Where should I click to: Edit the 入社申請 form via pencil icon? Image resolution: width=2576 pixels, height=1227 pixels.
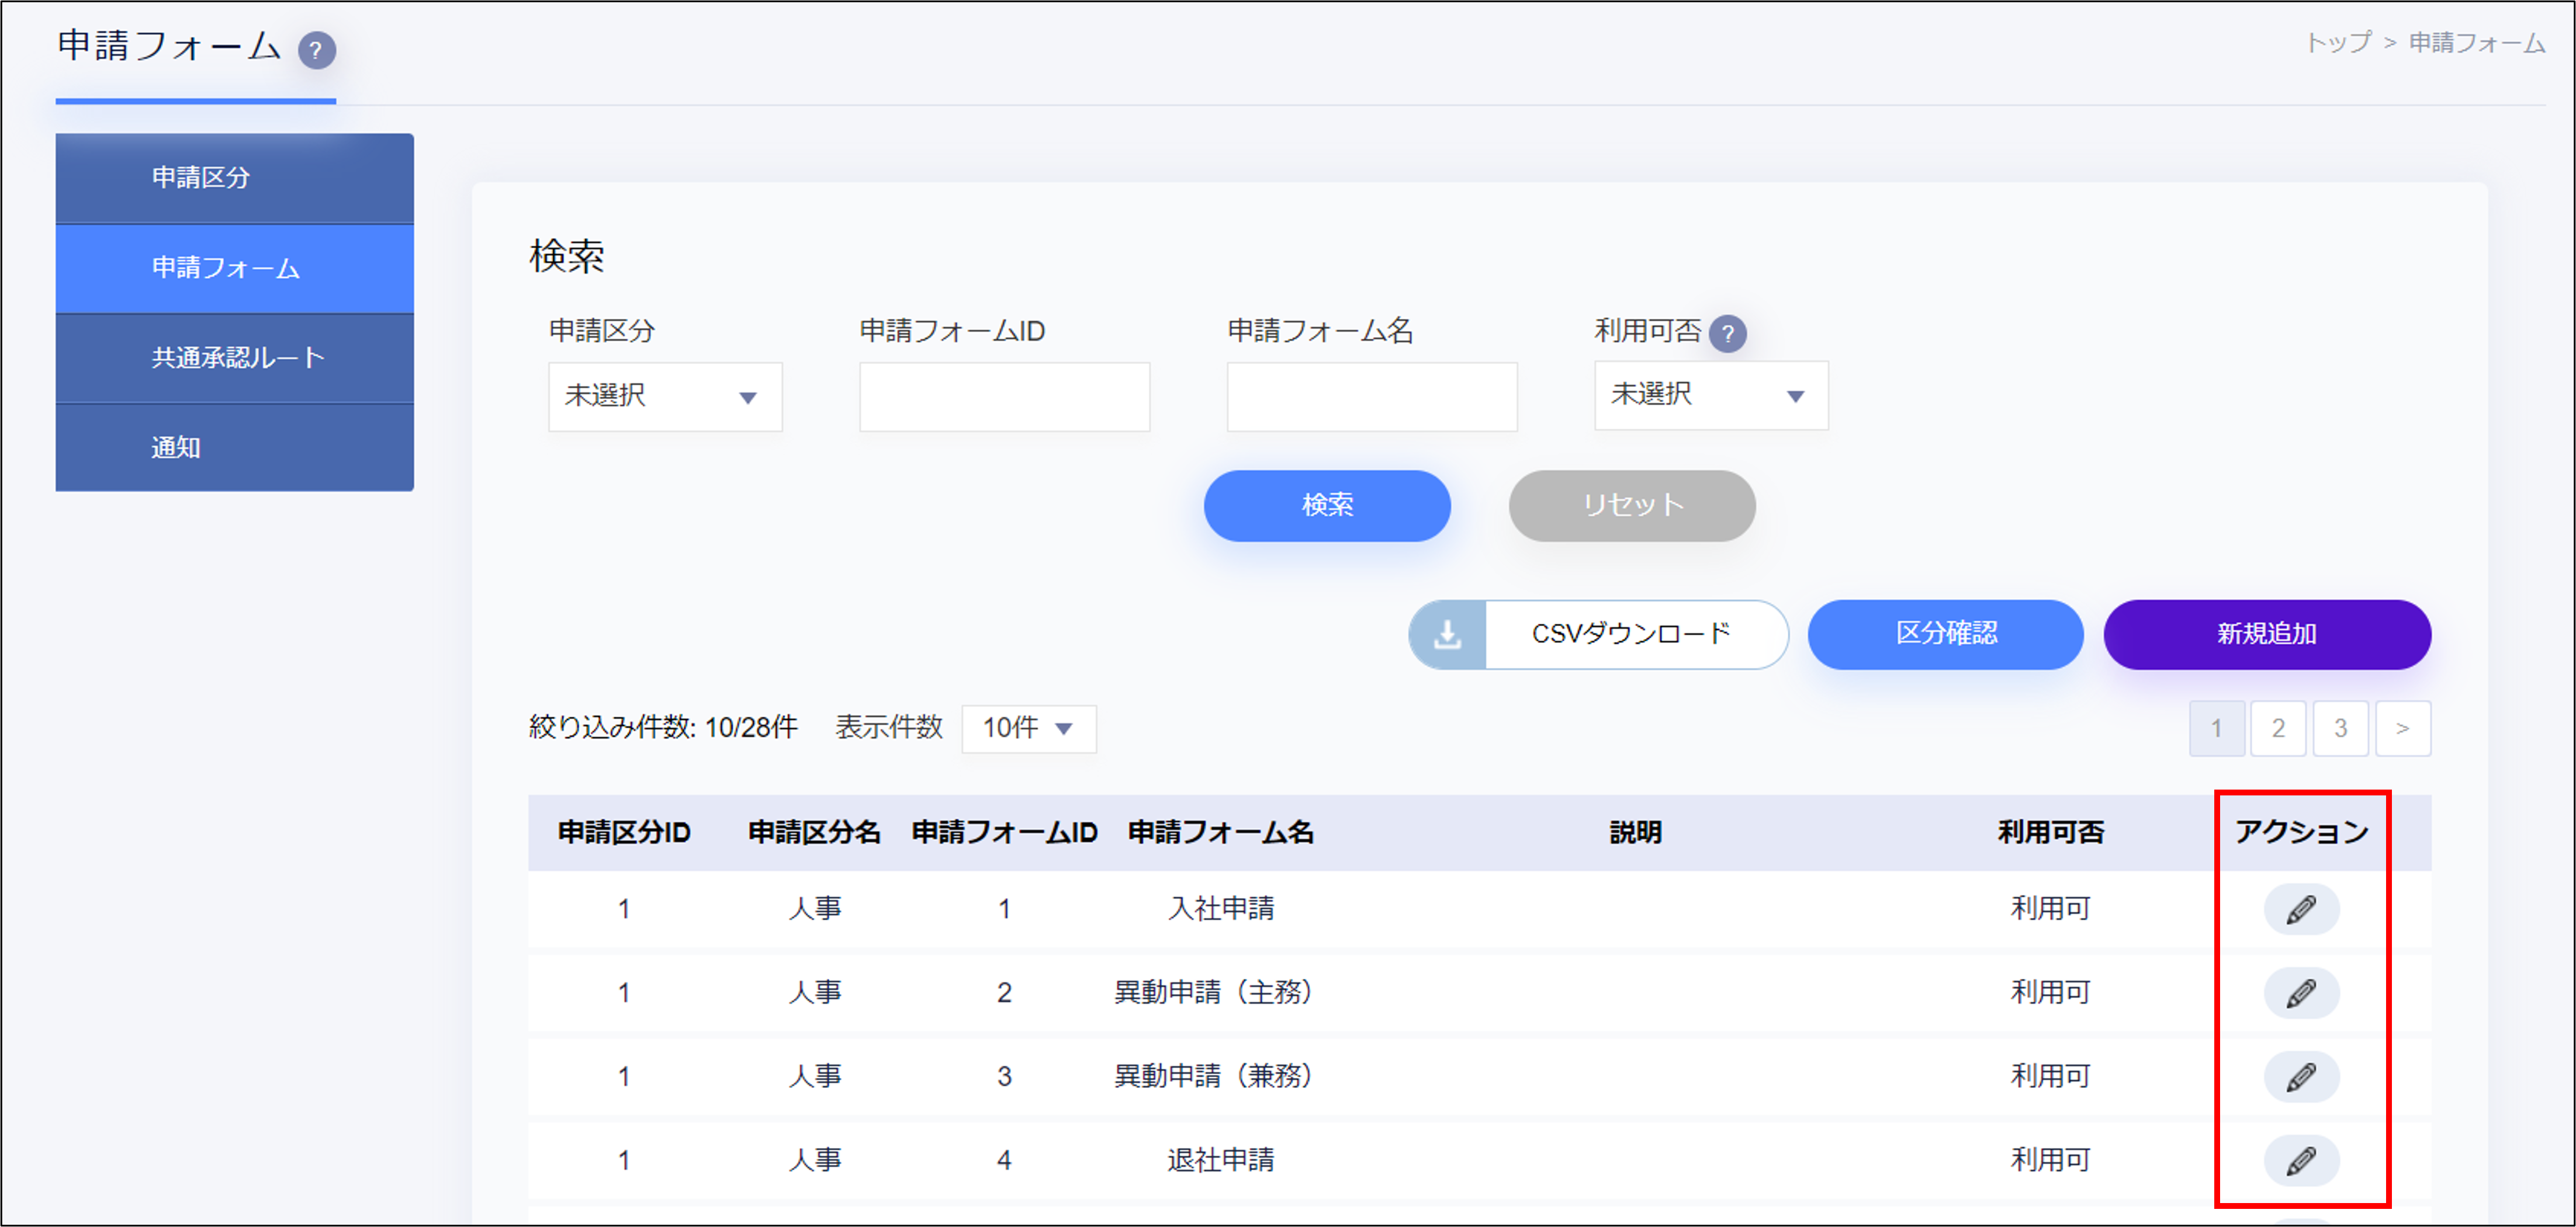point(2301,909)
